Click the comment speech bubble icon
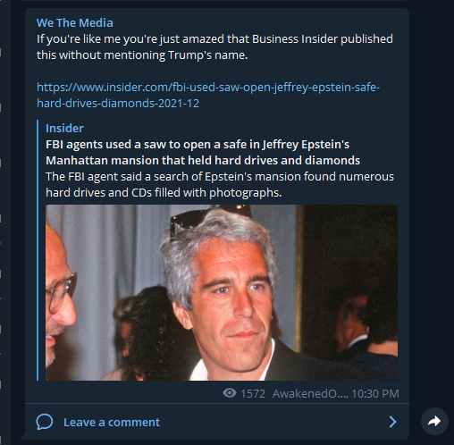Viewport: 454px width, 445px height. [x=45, y=422]
